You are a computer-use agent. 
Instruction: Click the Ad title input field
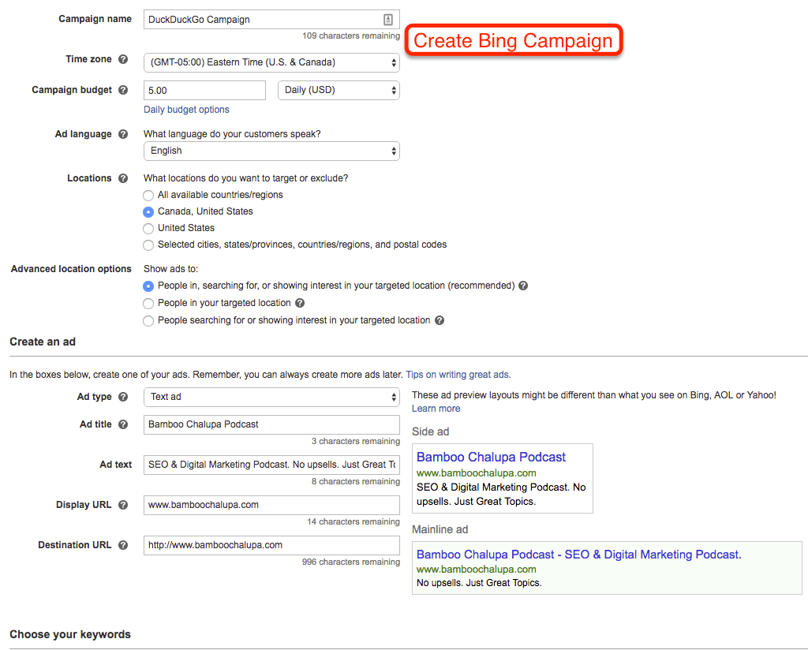point(271,424)
